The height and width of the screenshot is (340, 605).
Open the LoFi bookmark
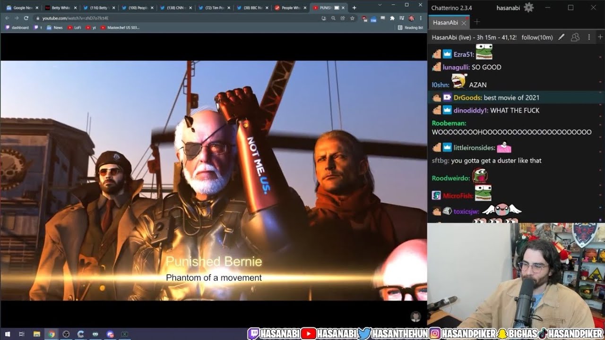coord(75,27)
